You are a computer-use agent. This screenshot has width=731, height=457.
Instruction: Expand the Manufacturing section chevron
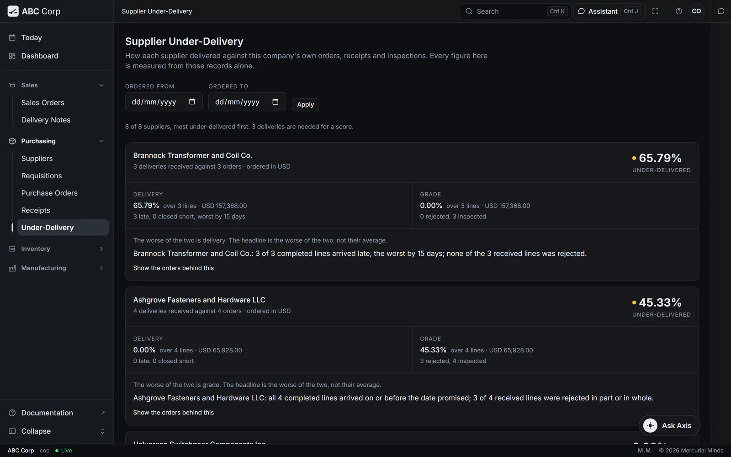[101, 268]
